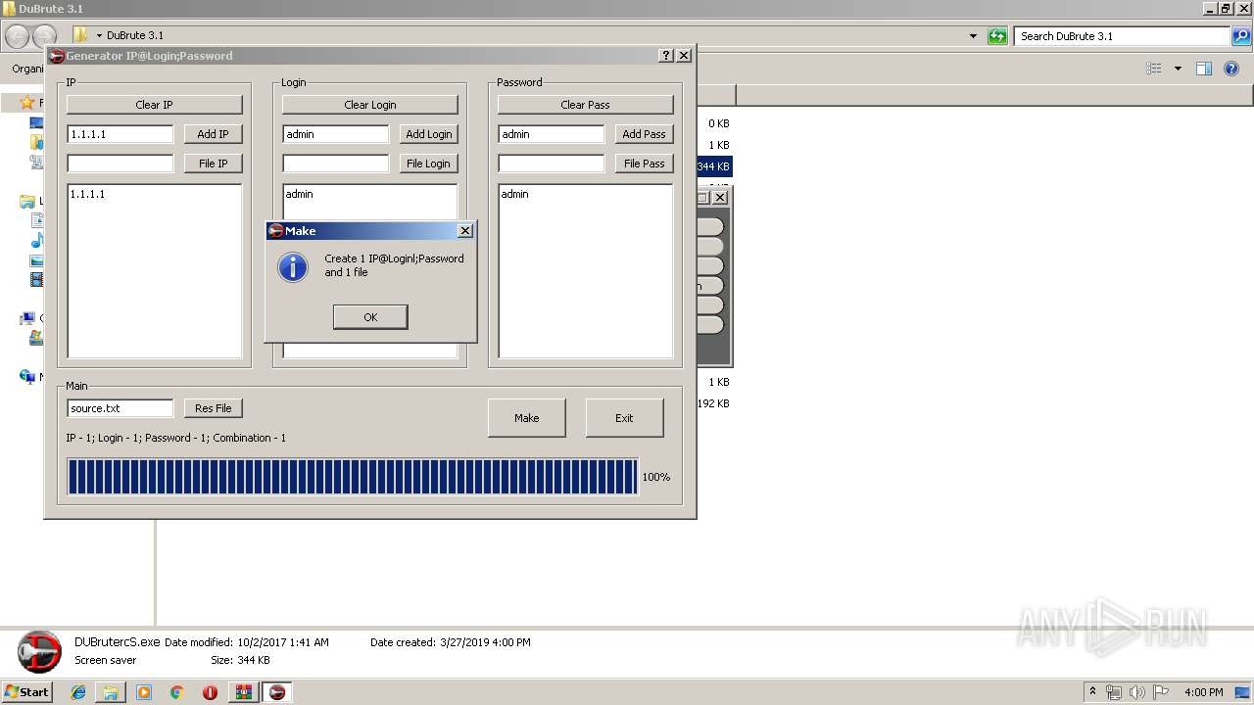Image resolution: width=1254 pixels, height=705 pixels.
Task: Toggle the Explorer preview pane icon
Action: point(1204,69)
